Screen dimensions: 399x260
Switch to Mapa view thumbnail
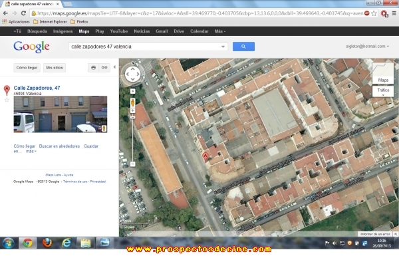[x=383, y=73]
